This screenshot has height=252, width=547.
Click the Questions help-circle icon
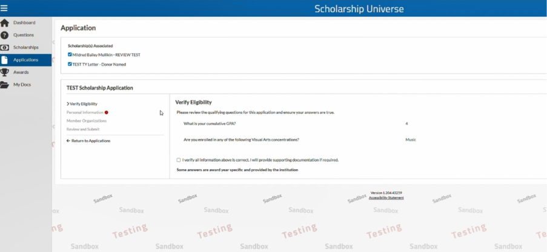coord(4,35)
